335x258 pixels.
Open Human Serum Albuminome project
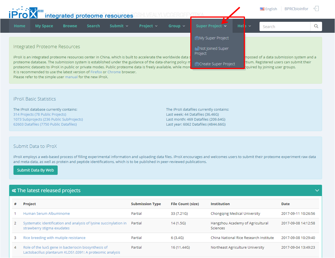click(x=46, y=213)
